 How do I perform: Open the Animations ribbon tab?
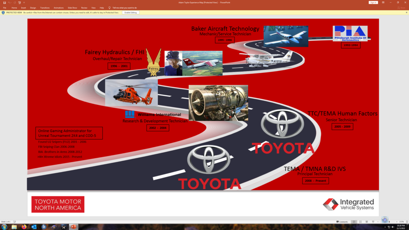(x=58, y=8)
